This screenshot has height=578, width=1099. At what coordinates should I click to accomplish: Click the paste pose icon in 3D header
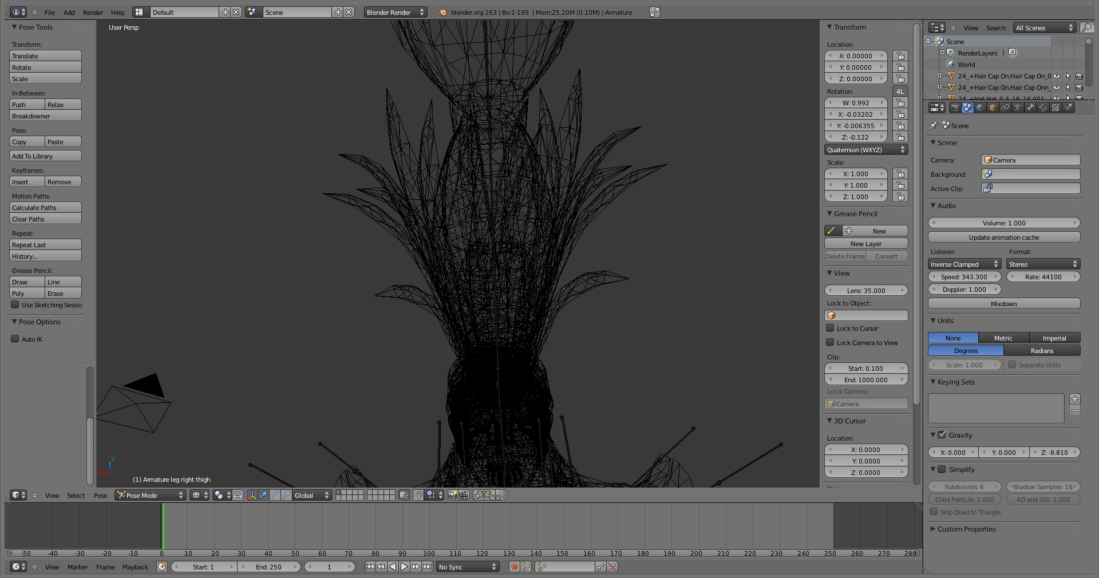pos(490,495)
